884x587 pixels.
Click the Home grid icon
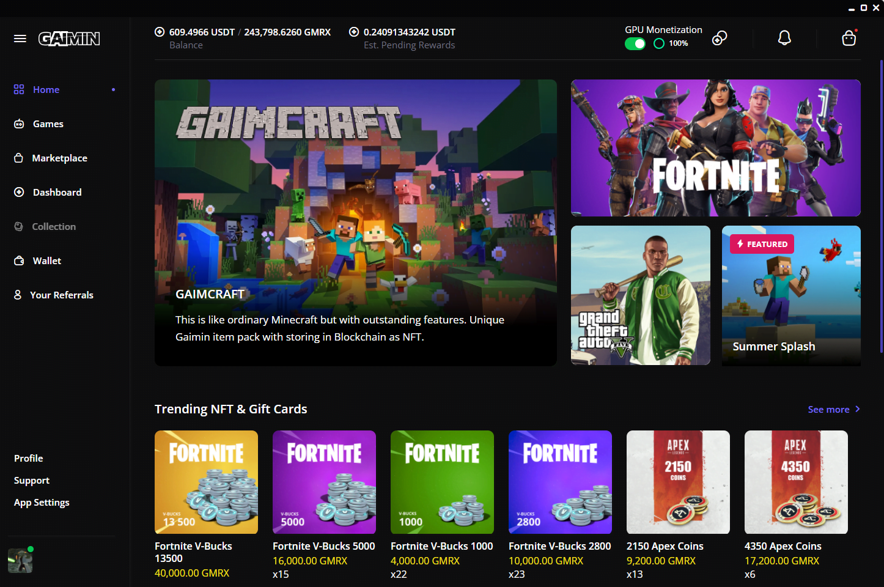click(19, 89)
